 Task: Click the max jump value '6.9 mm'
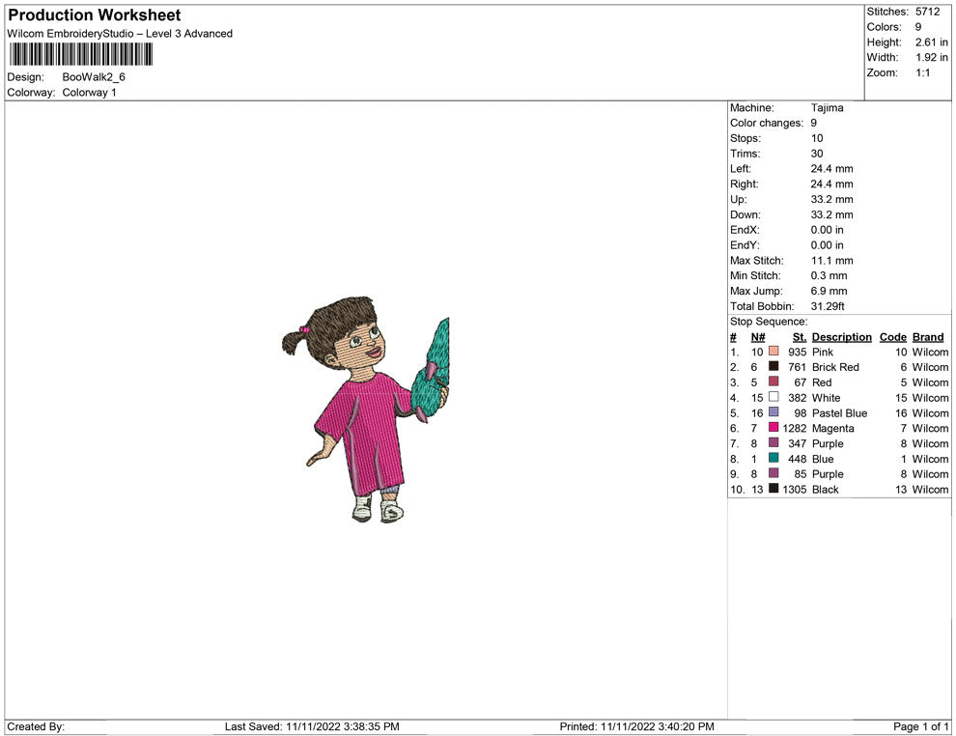click(x=829, y=291)
